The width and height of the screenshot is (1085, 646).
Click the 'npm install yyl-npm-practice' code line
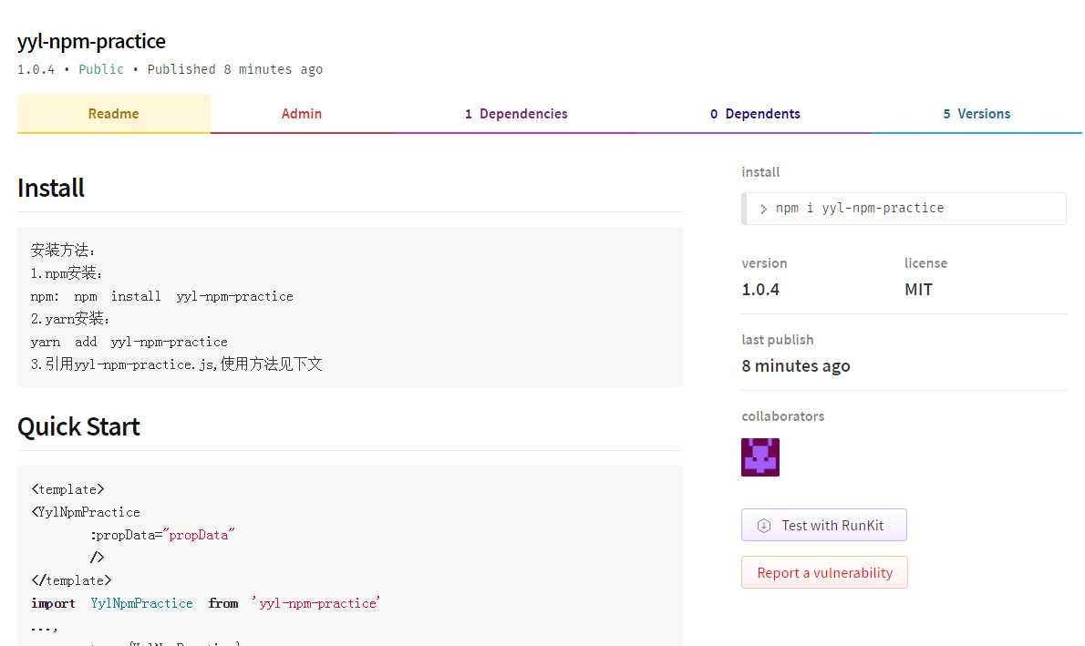tap(162, 296)
